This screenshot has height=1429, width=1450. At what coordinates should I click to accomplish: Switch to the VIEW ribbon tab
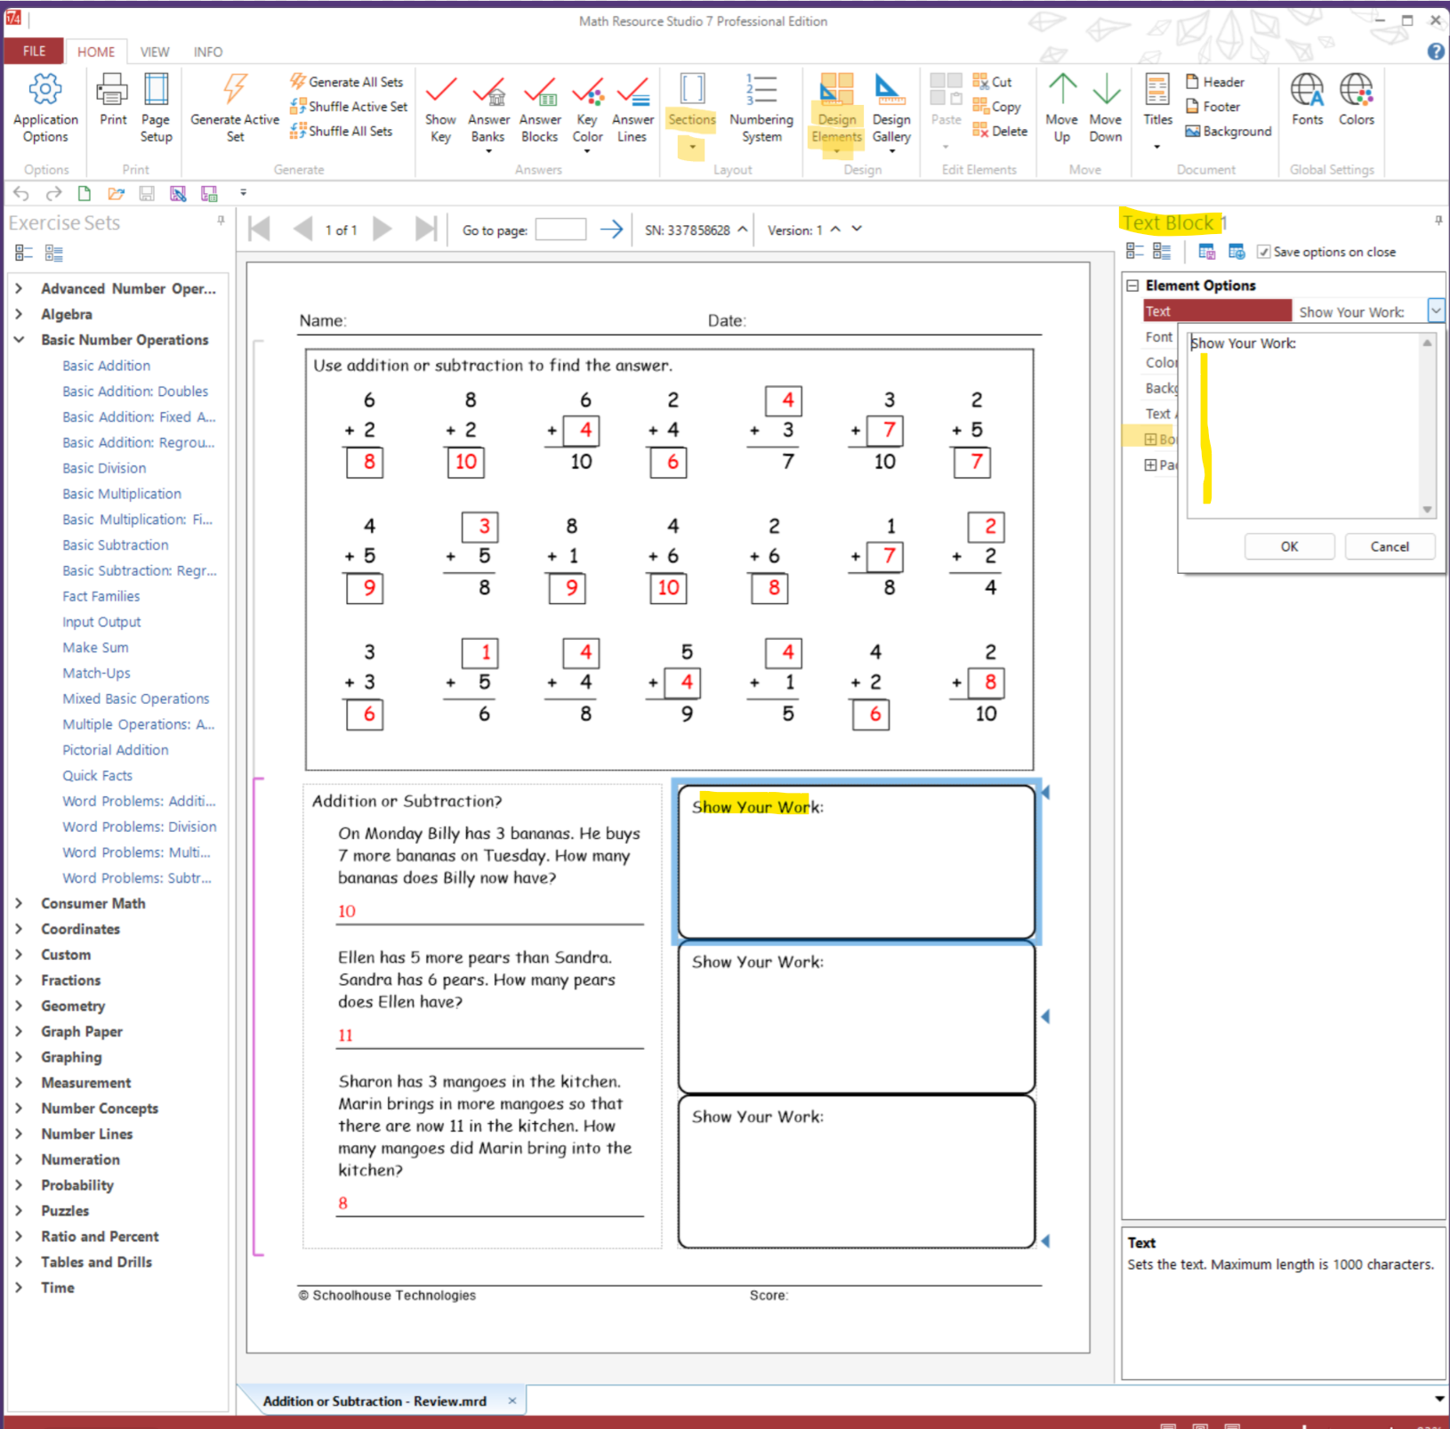154,52
